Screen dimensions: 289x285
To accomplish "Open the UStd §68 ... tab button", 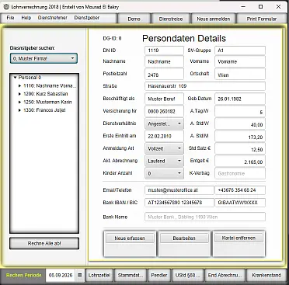I will tap(187, 275).
